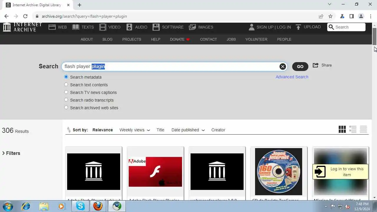Open the Video film-strip icon
377x212 pixels.
click(x=103, y=27)
